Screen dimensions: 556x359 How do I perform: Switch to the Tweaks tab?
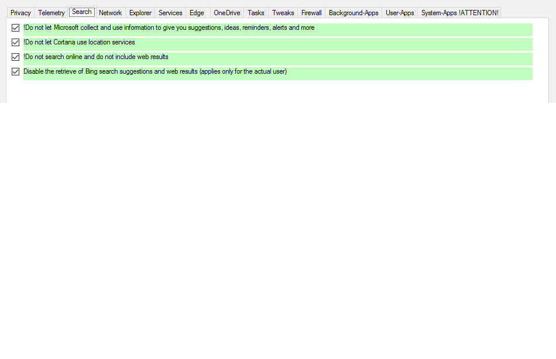(283, 13)
